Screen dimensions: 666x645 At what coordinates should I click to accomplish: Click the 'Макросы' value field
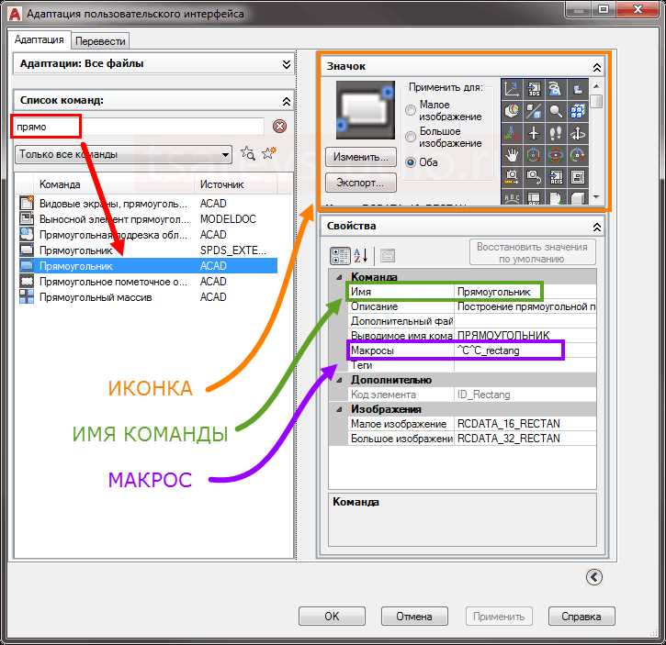click(508, 350)
